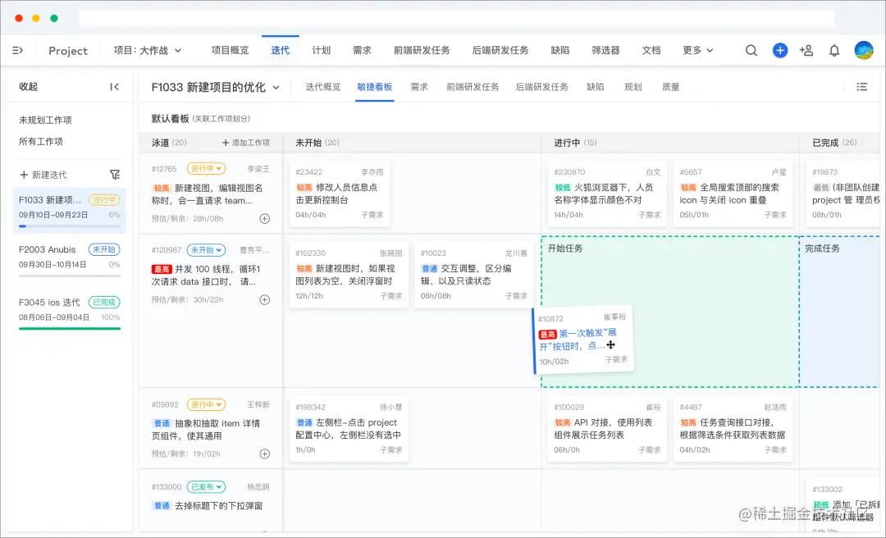This screenshot has width=886, height=538.
Task: Open the user avatar menu
Action: [x=863, y=50]
